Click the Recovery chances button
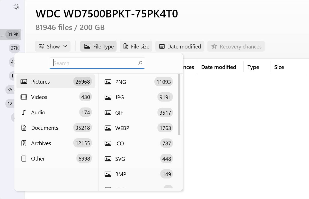The height and width of the screenshot is (199, 309). pyautogui.click(x=236, y=46)
